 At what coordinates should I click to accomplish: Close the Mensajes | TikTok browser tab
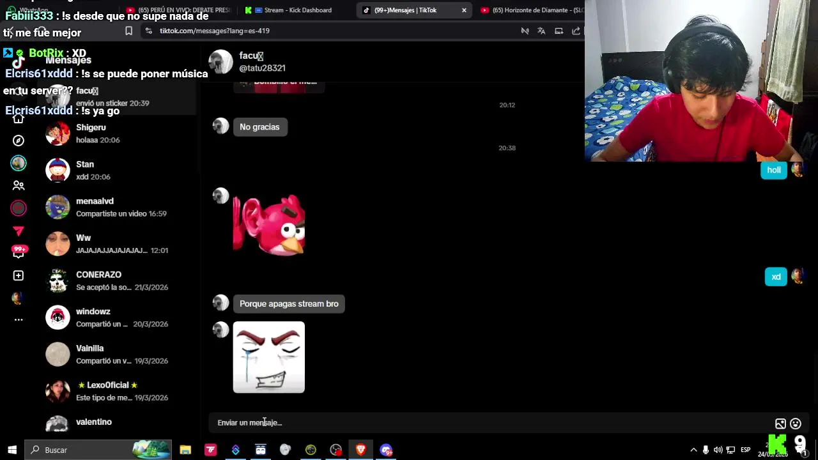(x=464, y=10)
